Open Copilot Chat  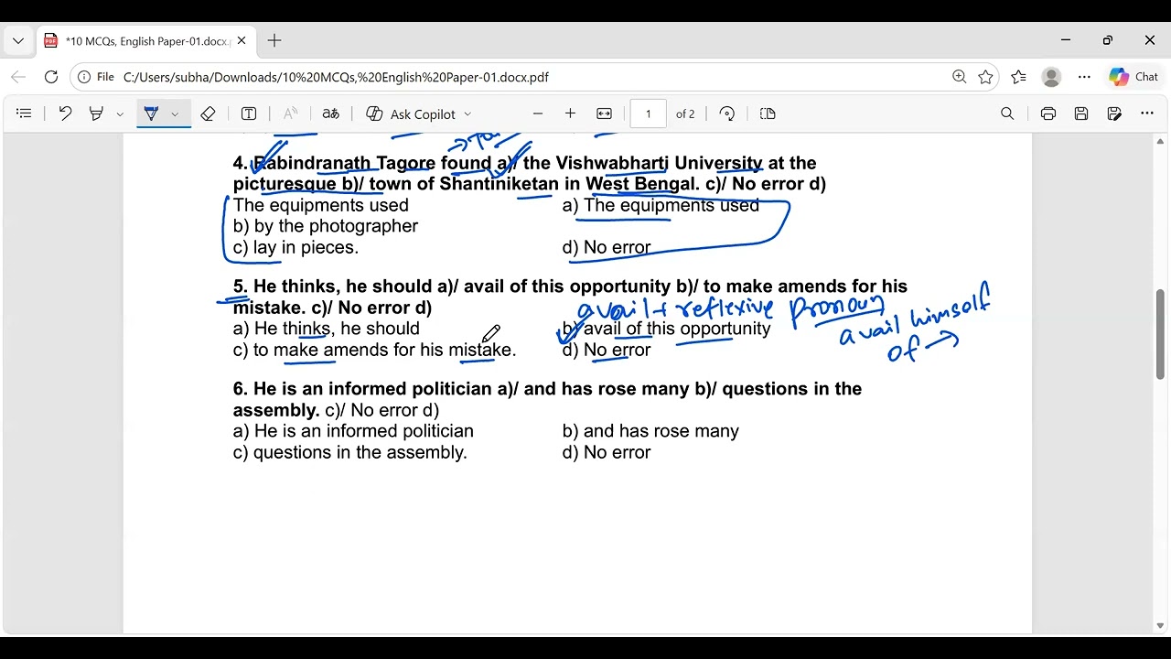1134,77
